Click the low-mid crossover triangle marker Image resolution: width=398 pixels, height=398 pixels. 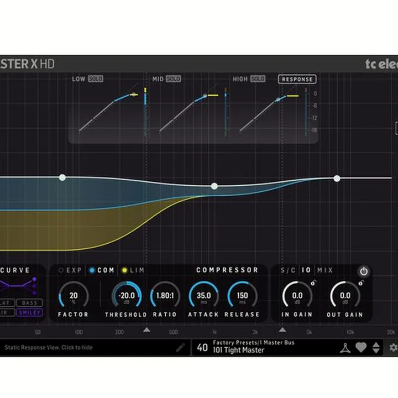coord(146,329)
